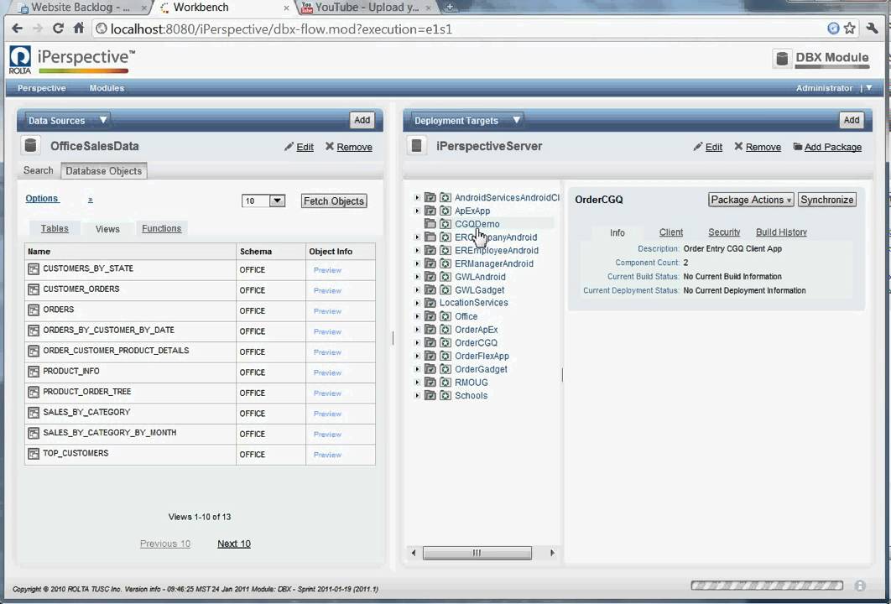Open the Deployment Targets dropdown arrow
Screen dimensions: 891x604
pyautogui.click(x=516, y=120)
